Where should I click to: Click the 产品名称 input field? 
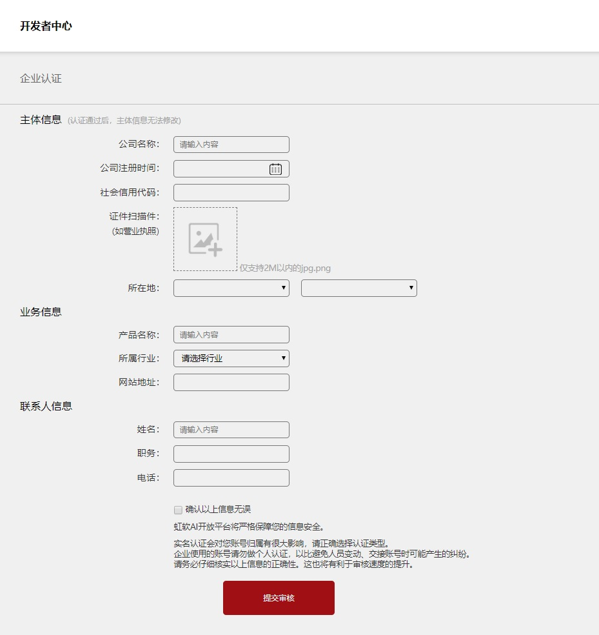231,334
